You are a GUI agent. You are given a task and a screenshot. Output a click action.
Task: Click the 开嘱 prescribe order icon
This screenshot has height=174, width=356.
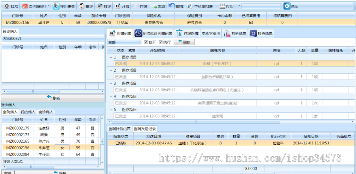(x=118, y=6)
